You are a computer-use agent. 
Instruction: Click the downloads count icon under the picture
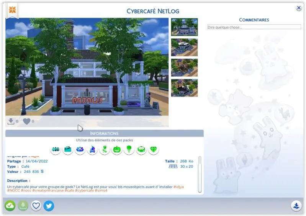click(x=11, y=121)
